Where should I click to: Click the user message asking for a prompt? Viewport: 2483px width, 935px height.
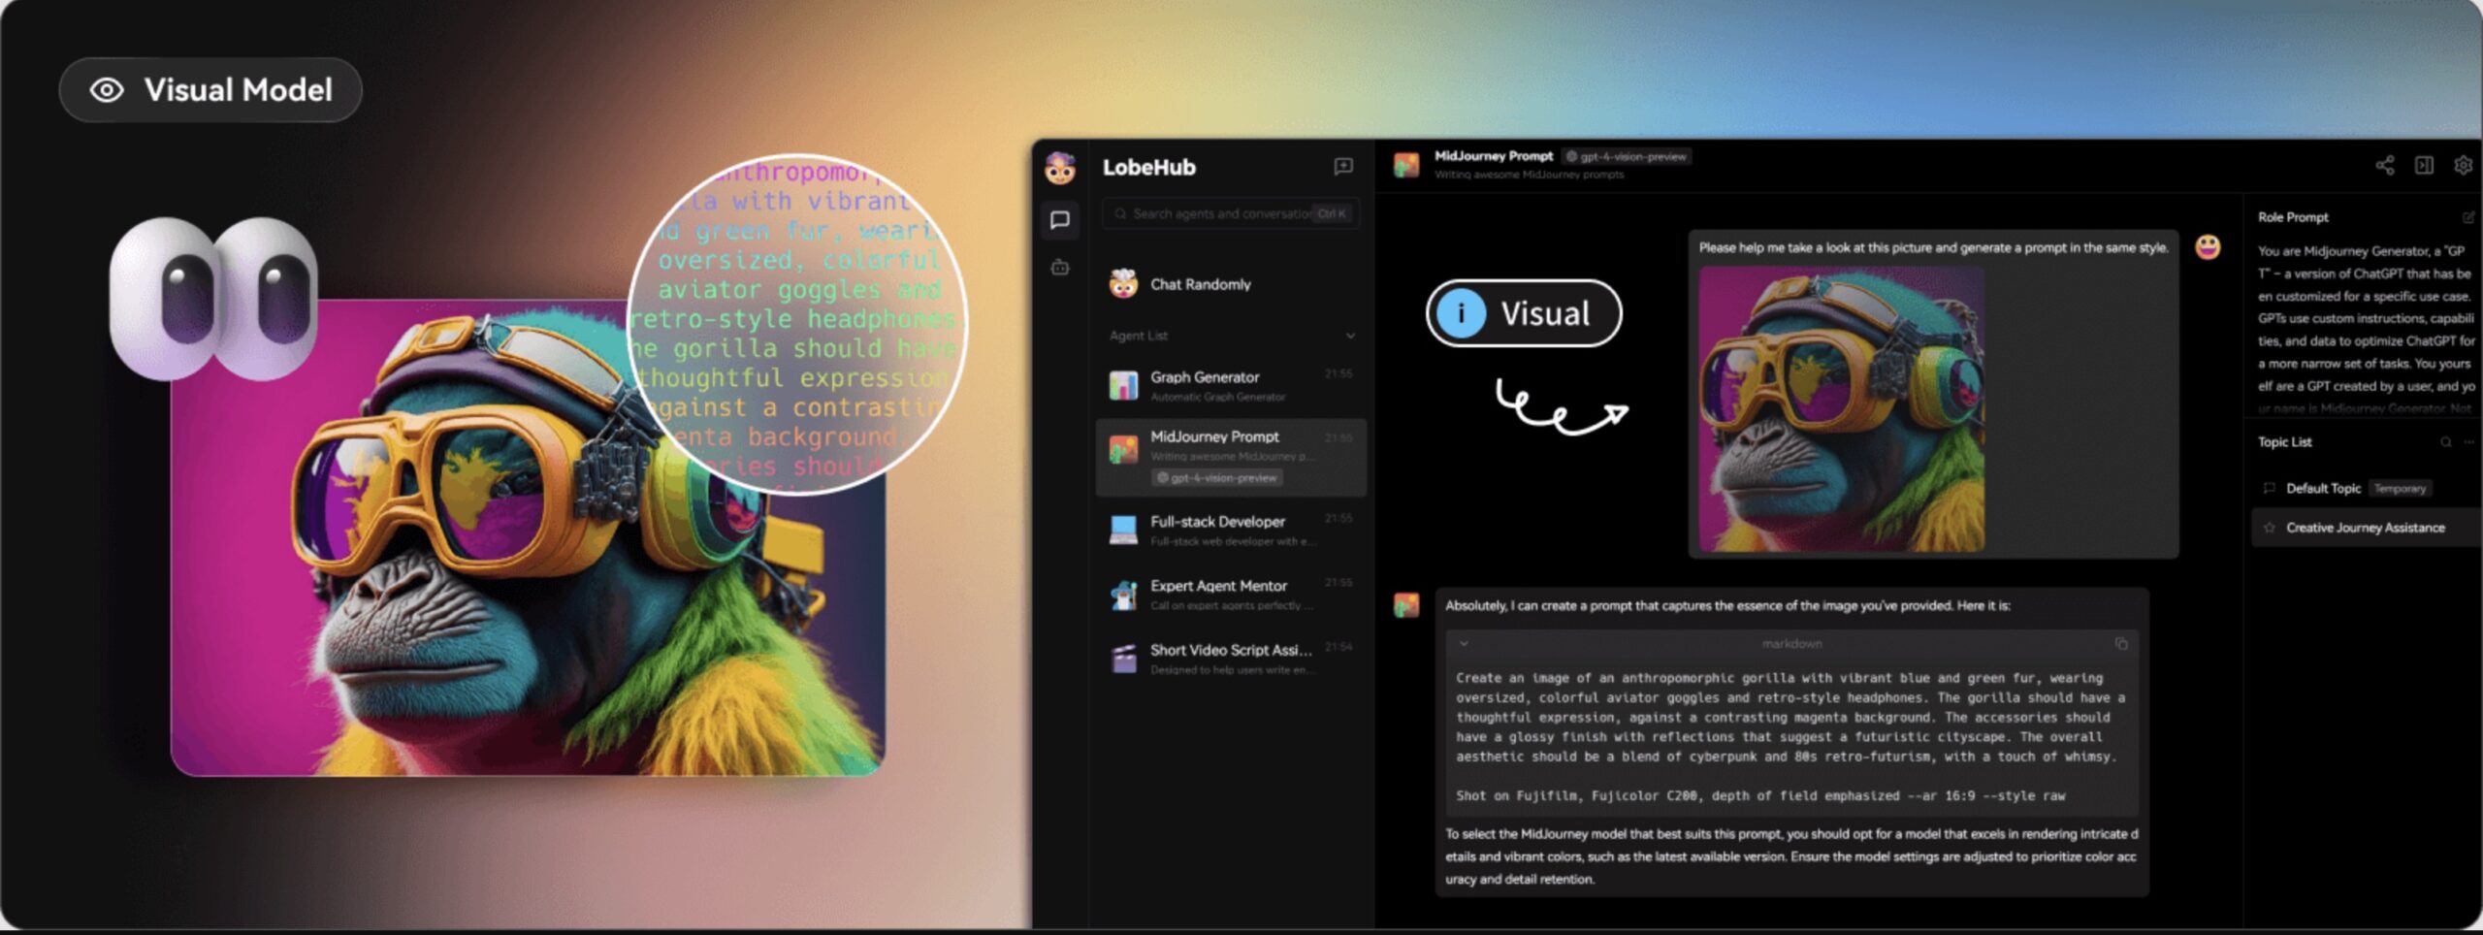click(x=1932, y=248)
